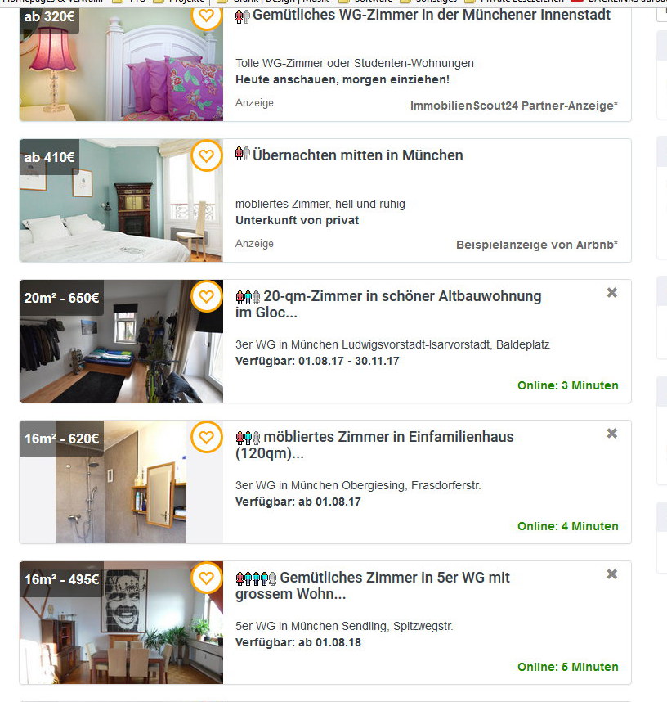Click the teal-walled bedroom photo thumbnail
The width and height of the screenshot is (667, 702).
click(121, 200)
